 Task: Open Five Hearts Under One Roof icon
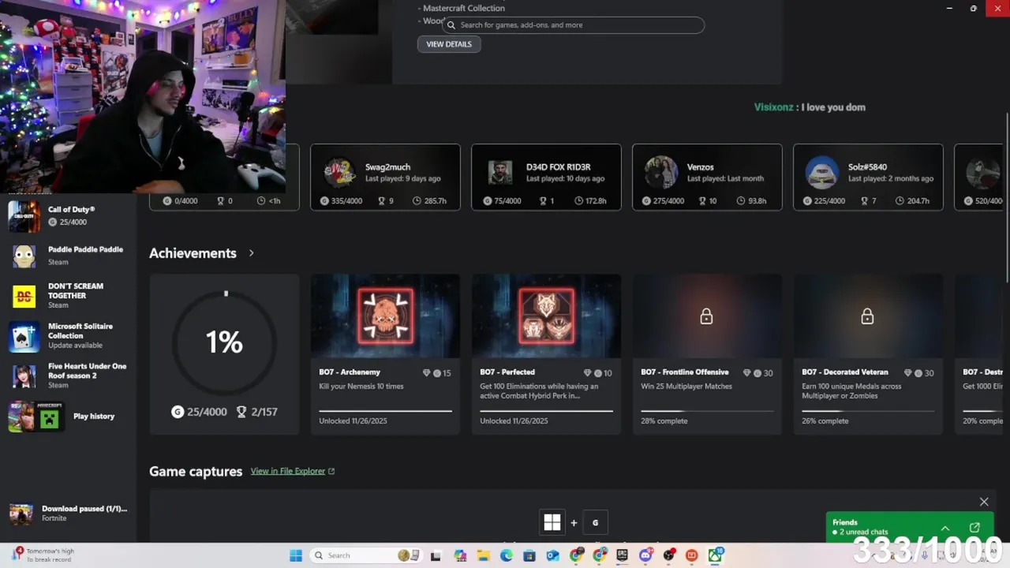24,376
